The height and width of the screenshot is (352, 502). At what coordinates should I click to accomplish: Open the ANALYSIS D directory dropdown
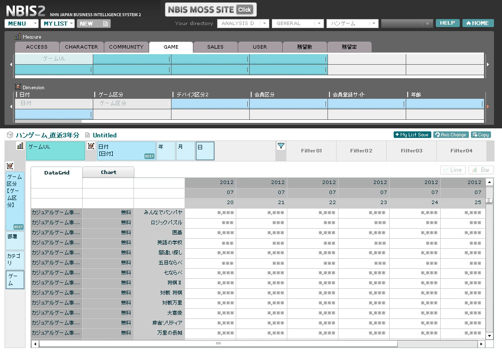(243, 24)
